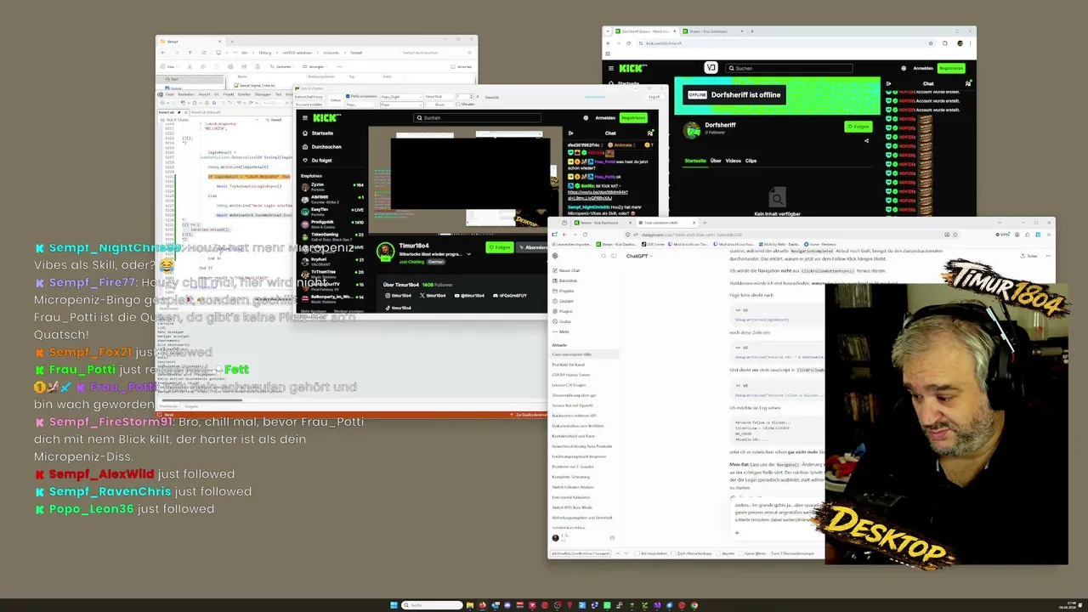
Task: Open the ChatGPT model selector dropdown
Action: (x=639, y=256)
